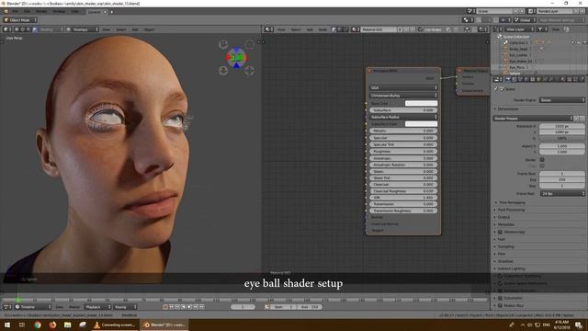Viewport: 588px width, 331px height.
Task: Open the Render Engine dropdown
Action: (562, 100)
